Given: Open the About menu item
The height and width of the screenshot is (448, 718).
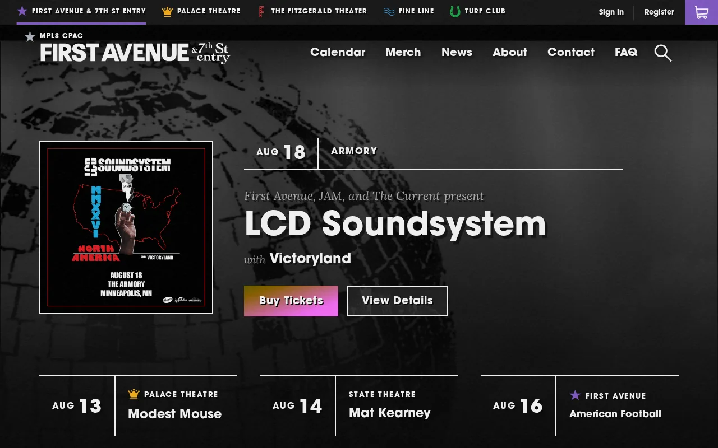Looking at the screenshot, I should 510,52.
